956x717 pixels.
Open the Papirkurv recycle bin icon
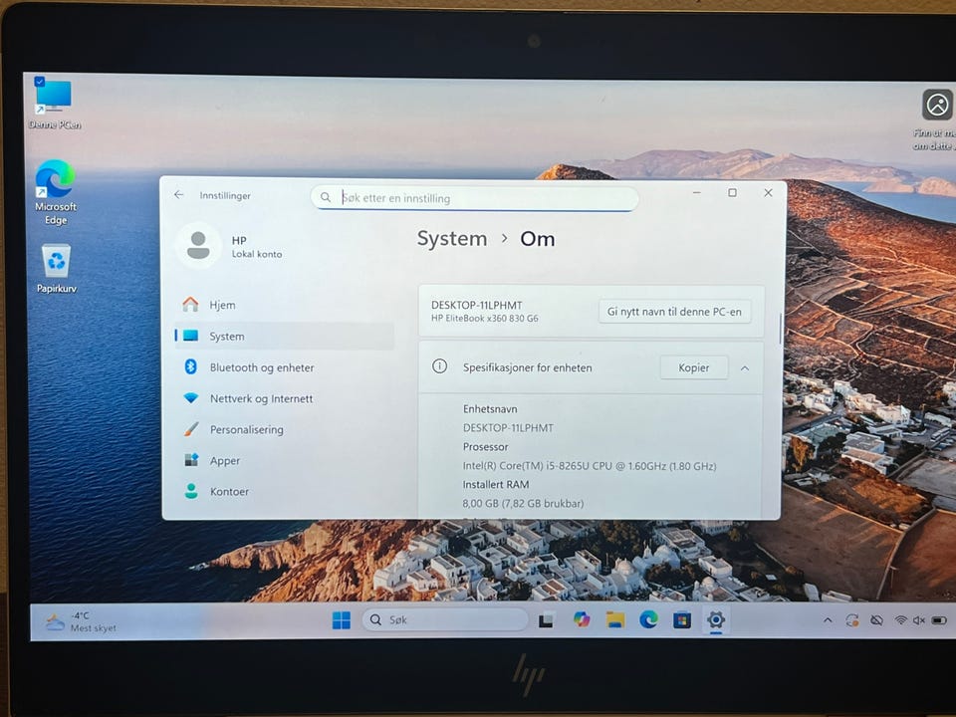56,268
